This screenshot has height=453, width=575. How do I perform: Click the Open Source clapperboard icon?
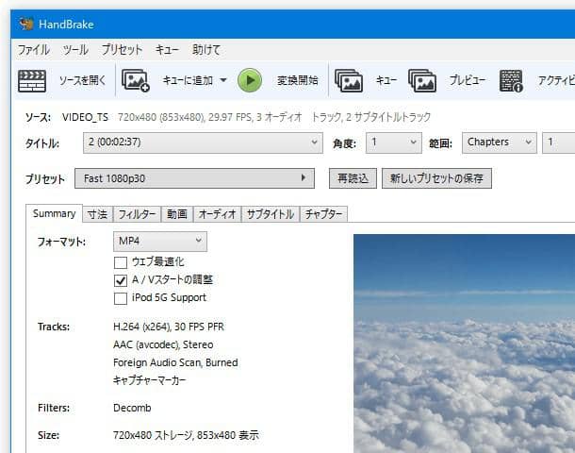tap(32, 81)
